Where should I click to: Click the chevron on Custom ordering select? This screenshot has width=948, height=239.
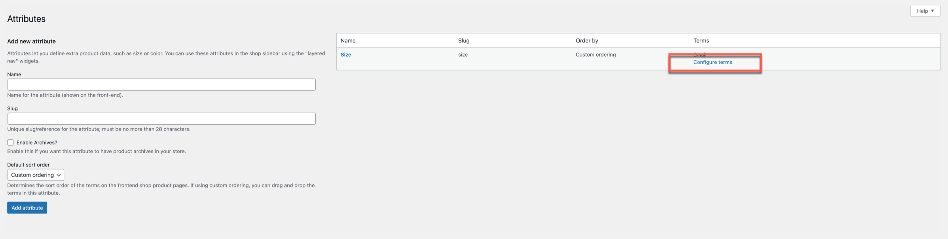click(x=59, y=175)
